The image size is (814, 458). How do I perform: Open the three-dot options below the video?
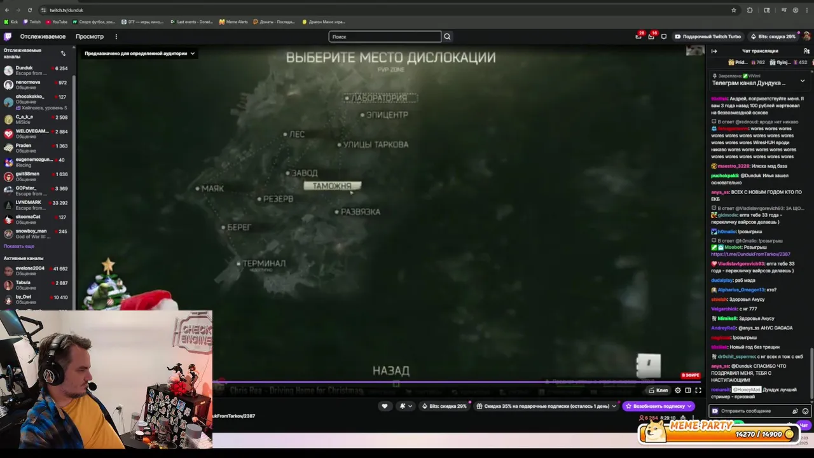pyautogui.click(x=693, y=418)
